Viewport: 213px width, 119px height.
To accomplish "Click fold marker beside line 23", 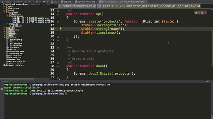I will tap(58, 48).
